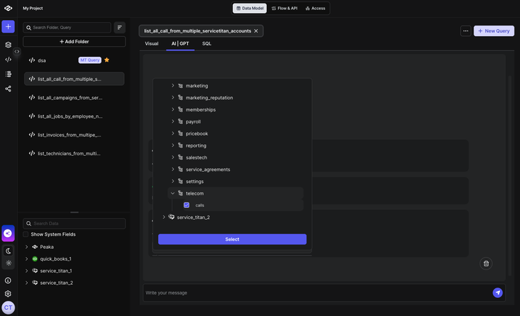Click the star icon next to dsa
The width and height of the screenshot is (520, 316).
107,60
